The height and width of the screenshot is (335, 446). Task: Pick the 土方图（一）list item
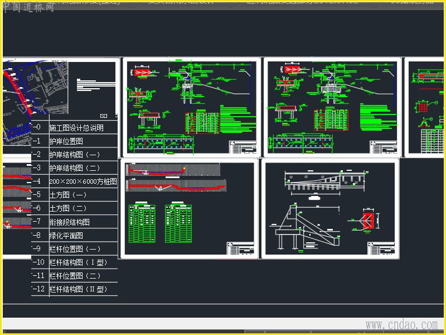(x=68, y=195)
